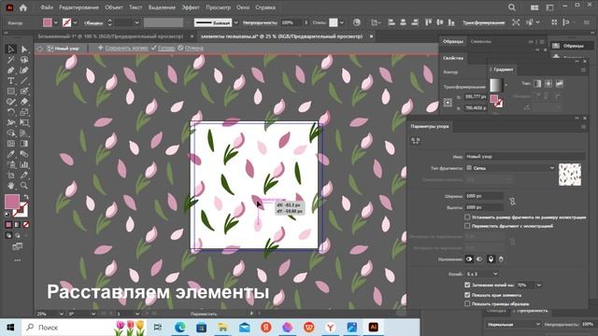The height and width of the screenshot is (336, 598).
Task: Select the Artboard tool
Action: (x=10, y=175)
